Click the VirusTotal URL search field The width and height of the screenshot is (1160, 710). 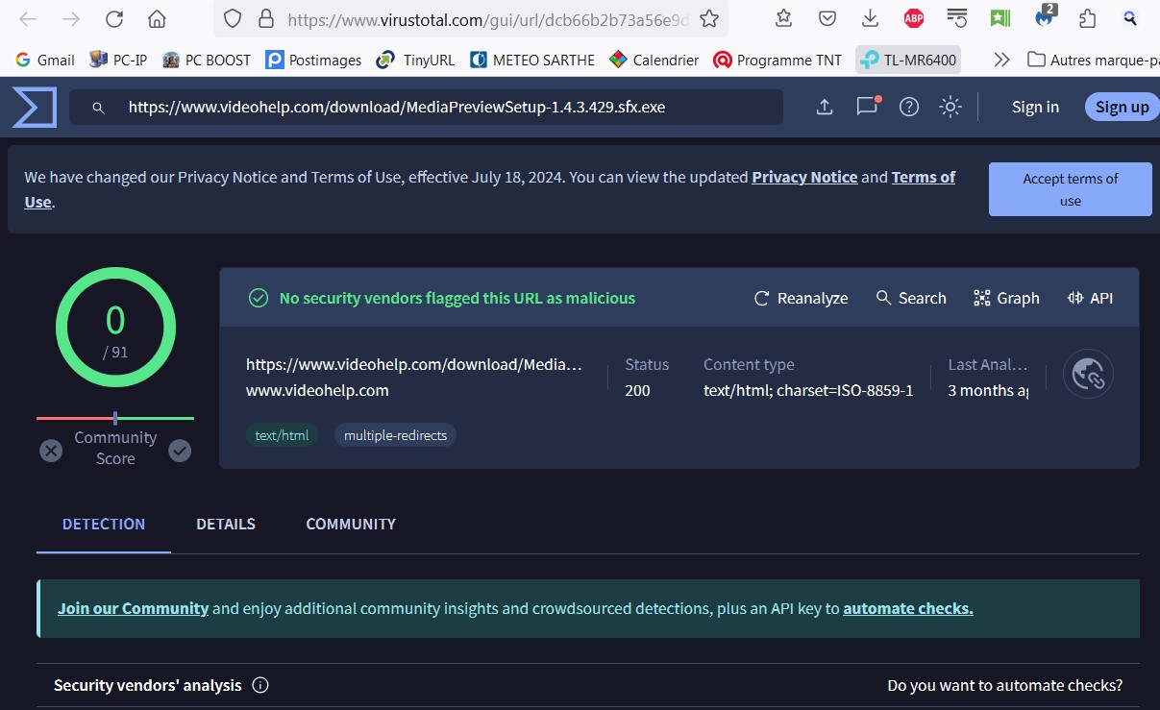pos(426,108)
